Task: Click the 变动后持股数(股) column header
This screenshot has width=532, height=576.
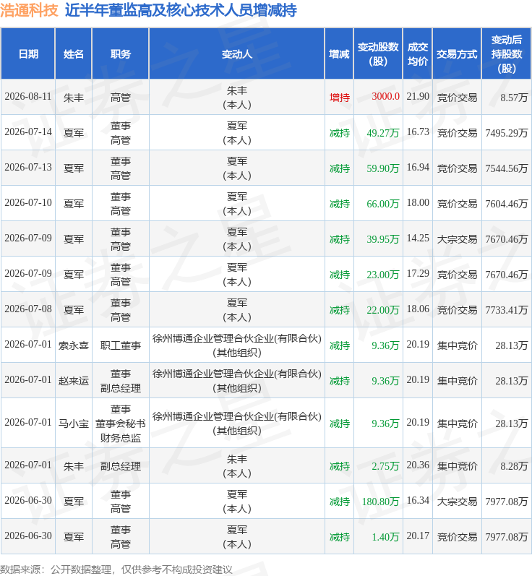Action: [507, 53]
